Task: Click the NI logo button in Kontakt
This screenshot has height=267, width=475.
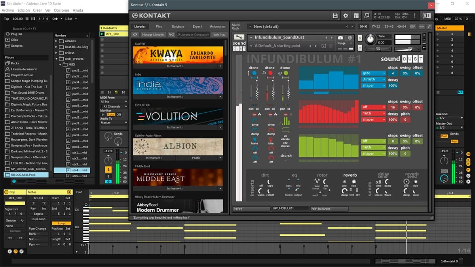Action: click(x=426, y=15)
